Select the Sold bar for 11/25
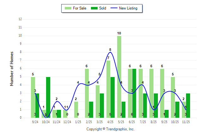The width and height of the screenshot is (204, 137). tap(188, 105)
